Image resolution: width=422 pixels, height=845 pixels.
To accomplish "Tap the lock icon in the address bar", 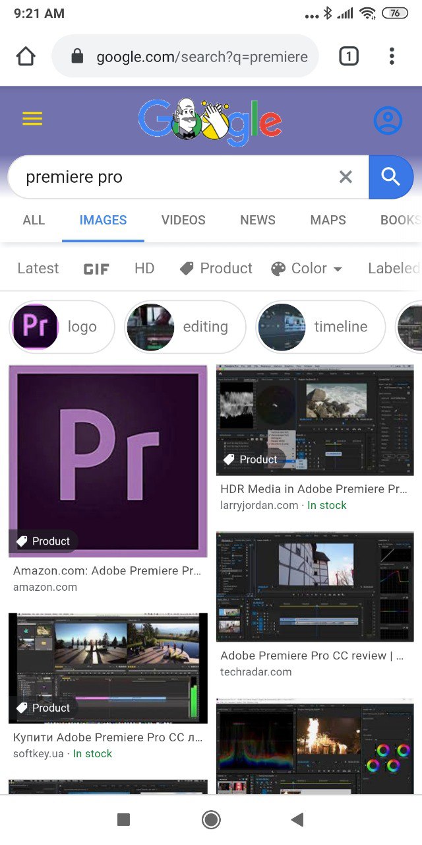I will (77, 57).
